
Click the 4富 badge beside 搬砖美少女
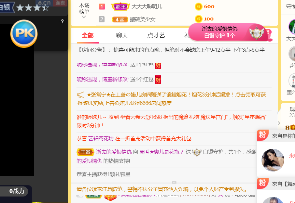click(x=120, y=19)
